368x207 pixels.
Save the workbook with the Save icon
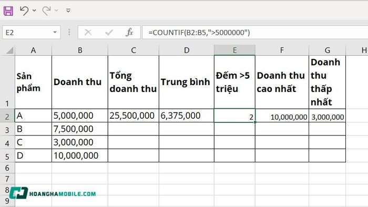8,11
